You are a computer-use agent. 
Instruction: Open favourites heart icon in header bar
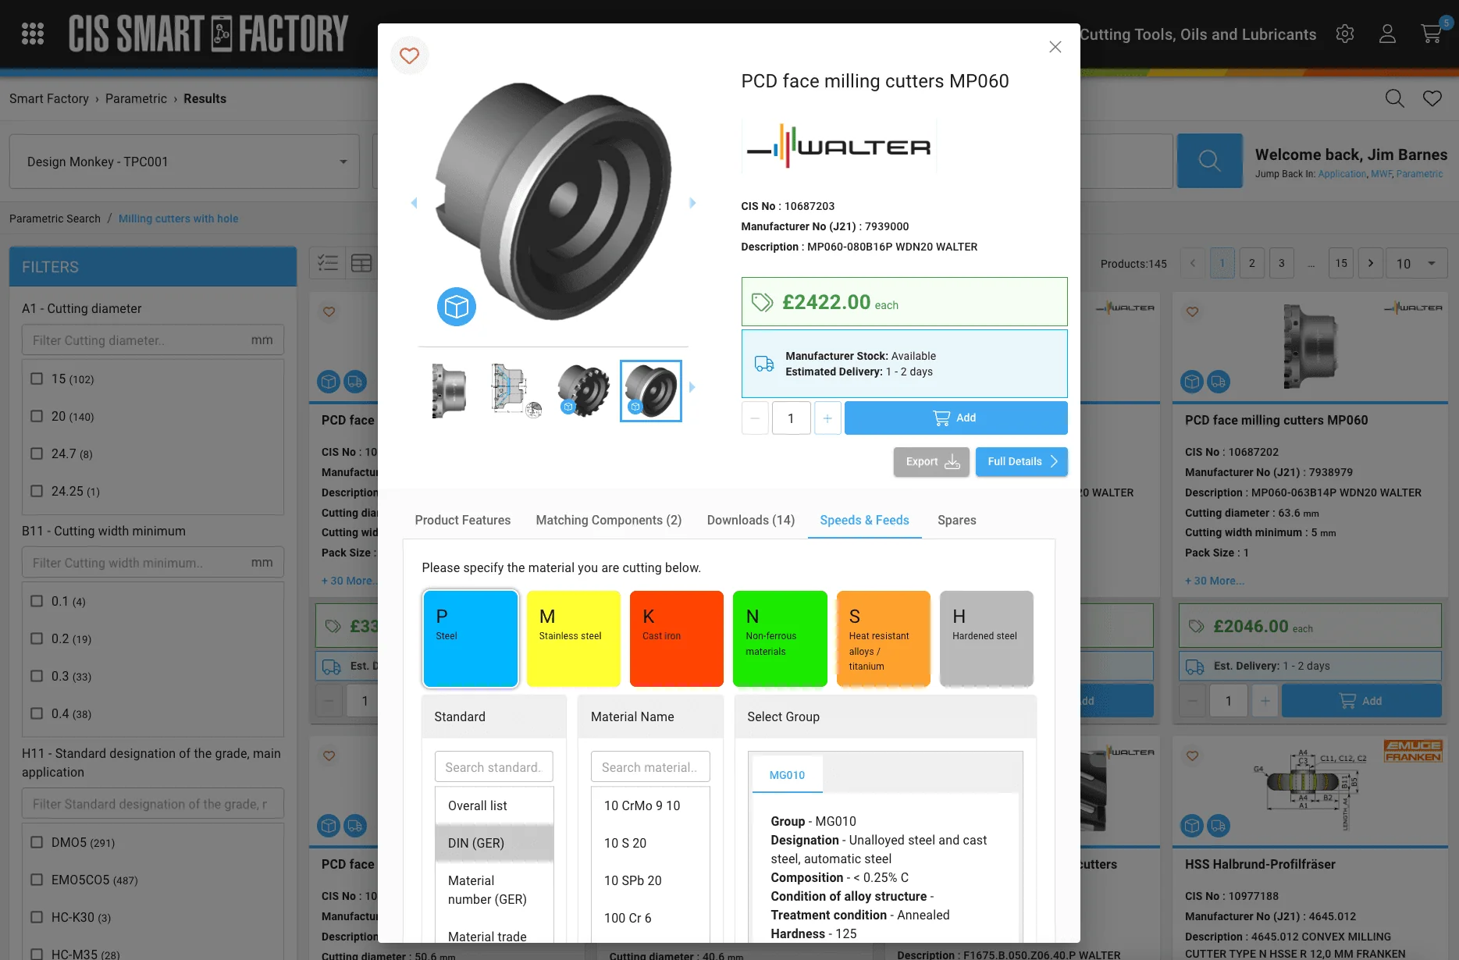click(1432, 98)
